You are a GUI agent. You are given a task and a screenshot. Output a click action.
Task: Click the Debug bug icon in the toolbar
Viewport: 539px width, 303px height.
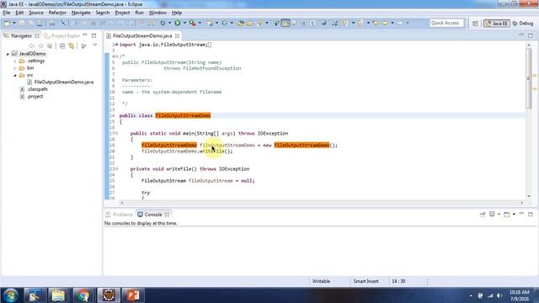pos(163,23)
